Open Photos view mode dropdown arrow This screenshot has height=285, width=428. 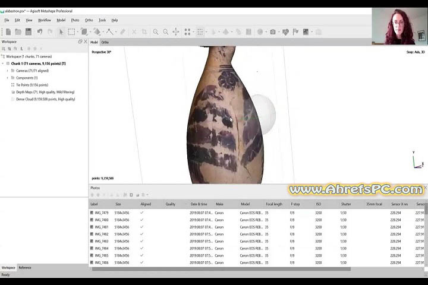(147, 195)
